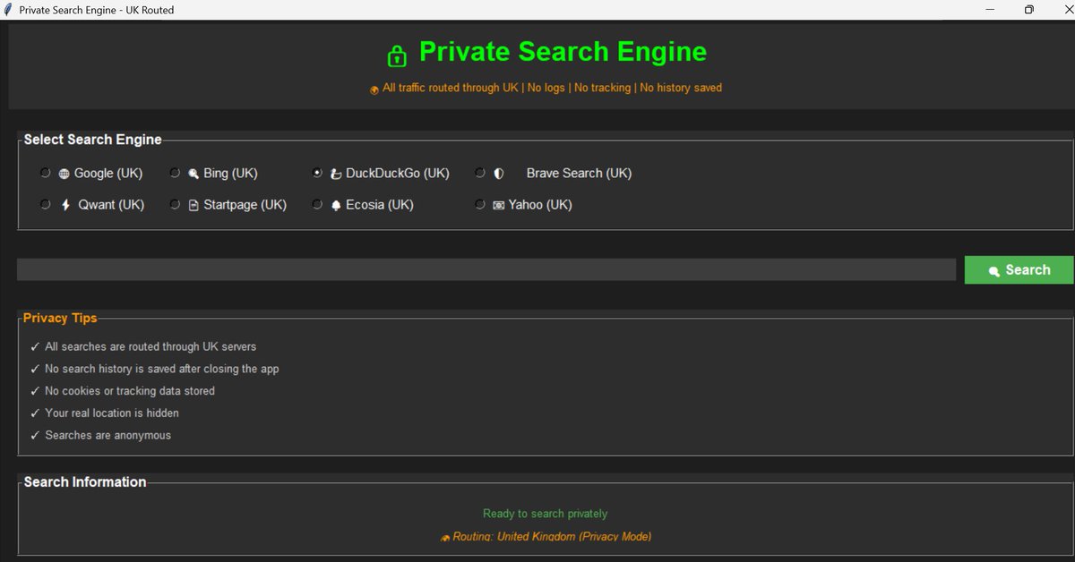Viewport: 1075px width, 562px height.
Task: Click 'Routing: United Kingdom (Privacy Mode)' text
Action: pos(552,537)
